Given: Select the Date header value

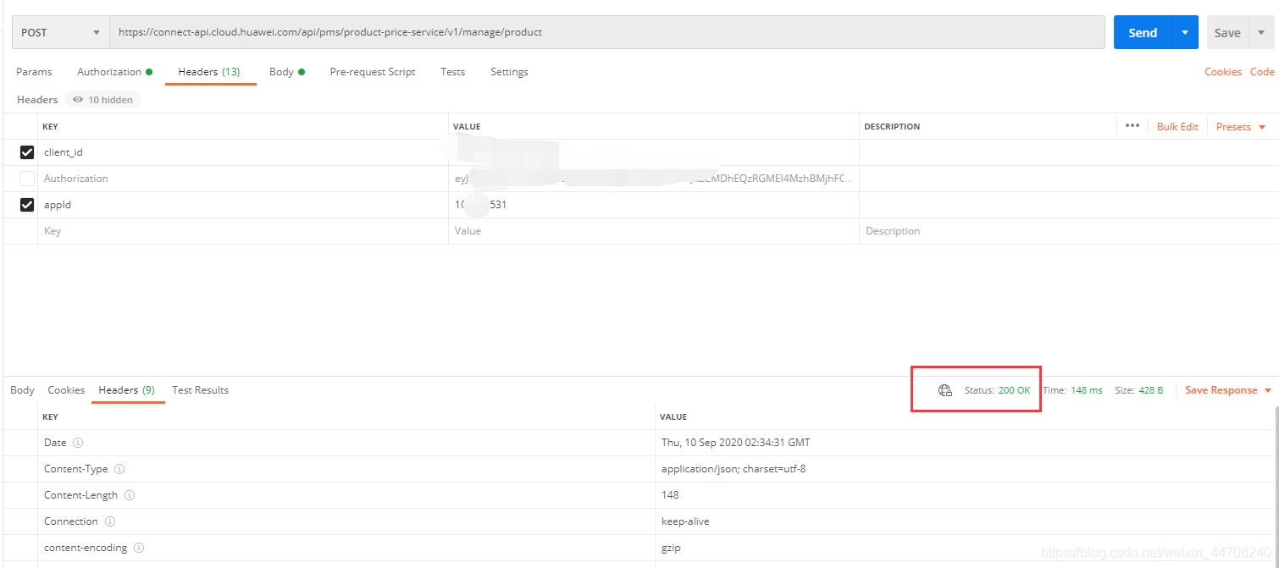Looking at the screenshot, I should [735, 443].
